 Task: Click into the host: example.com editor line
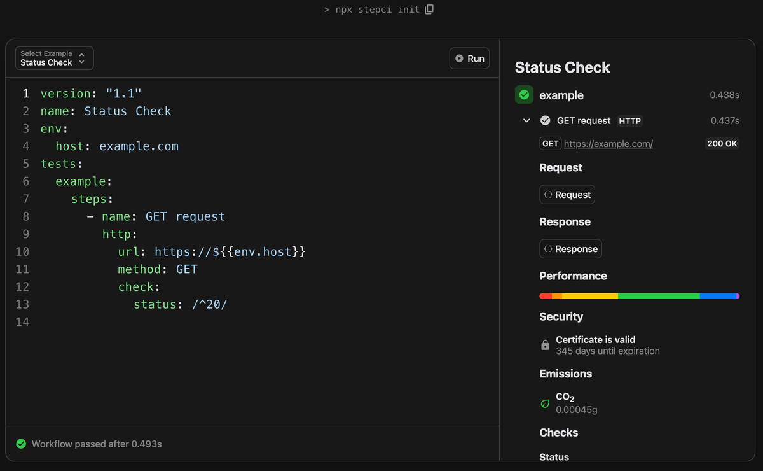click(x=116, y=146)
